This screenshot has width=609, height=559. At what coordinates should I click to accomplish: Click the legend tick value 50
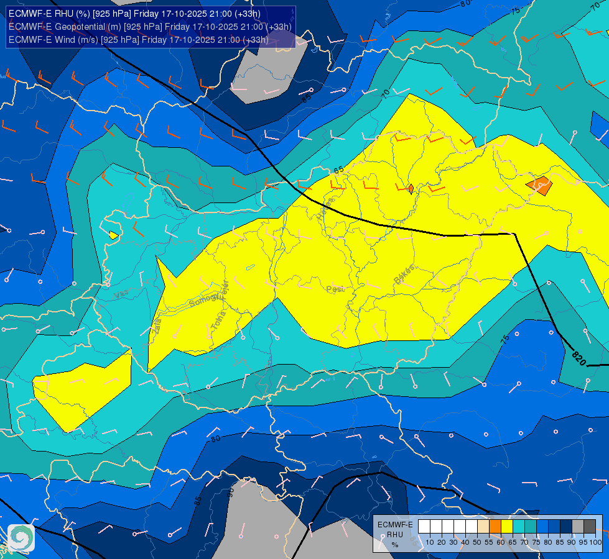(477, 542)
